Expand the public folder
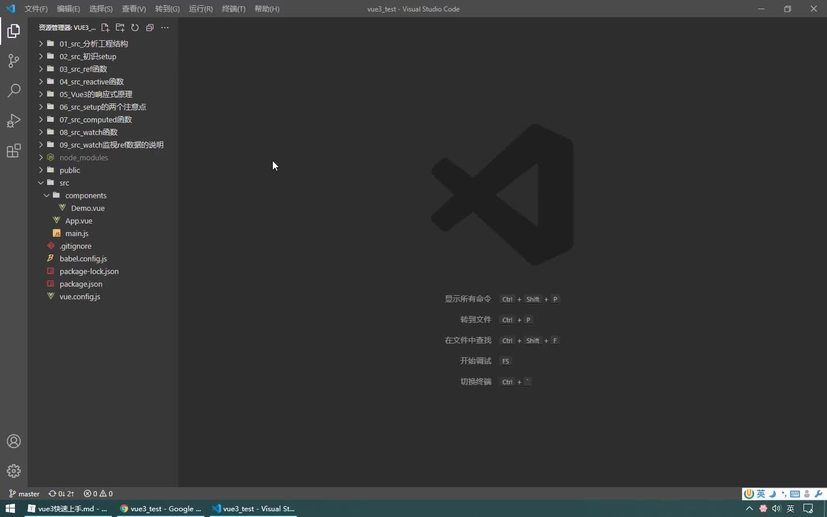This screenshot has width=827, height=517. pyautogui.click(x=69, y=170)
